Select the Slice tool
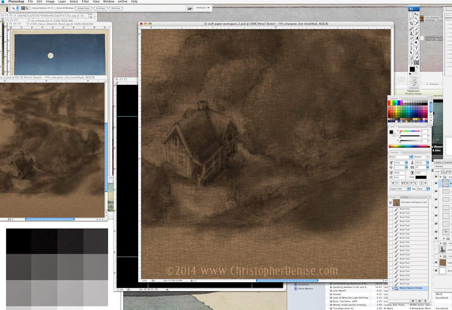This screenshot has height=310, width=452. [416, 24]
